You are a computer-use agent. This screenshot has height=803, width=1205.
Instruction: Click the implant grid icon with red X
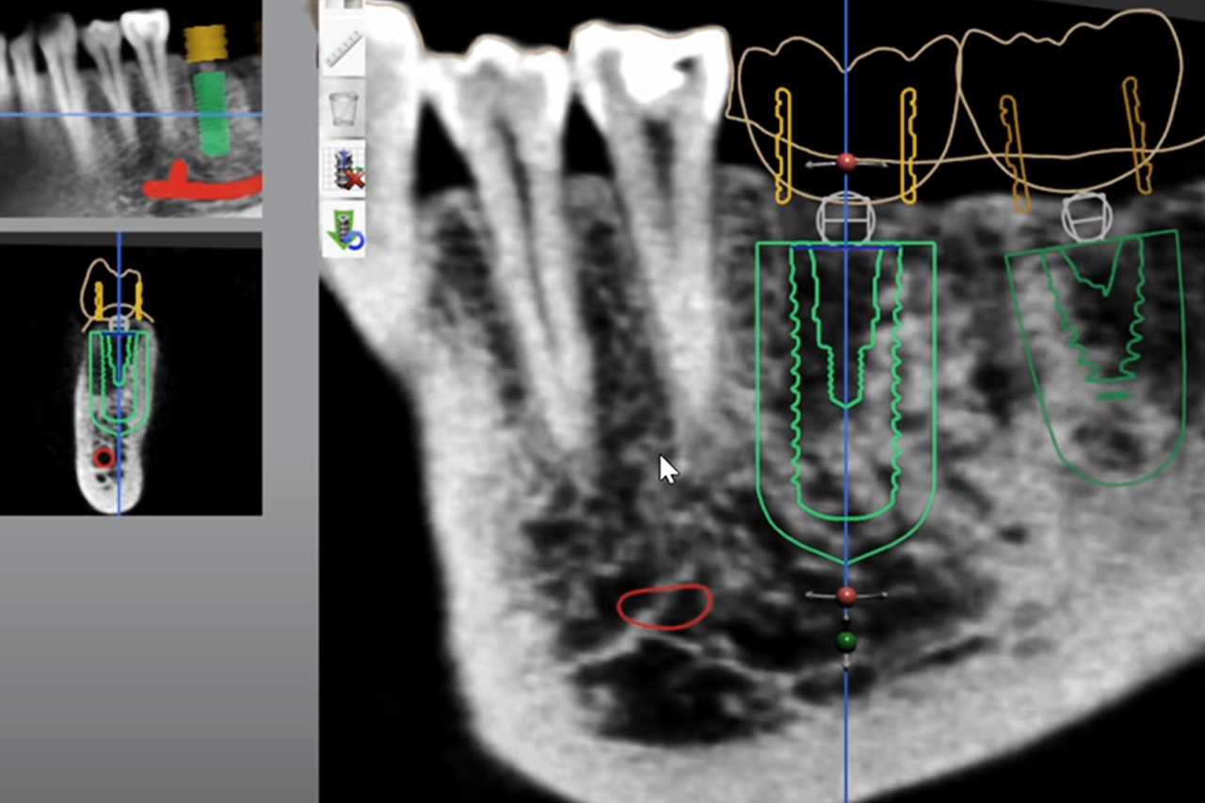tap(344, 169)
